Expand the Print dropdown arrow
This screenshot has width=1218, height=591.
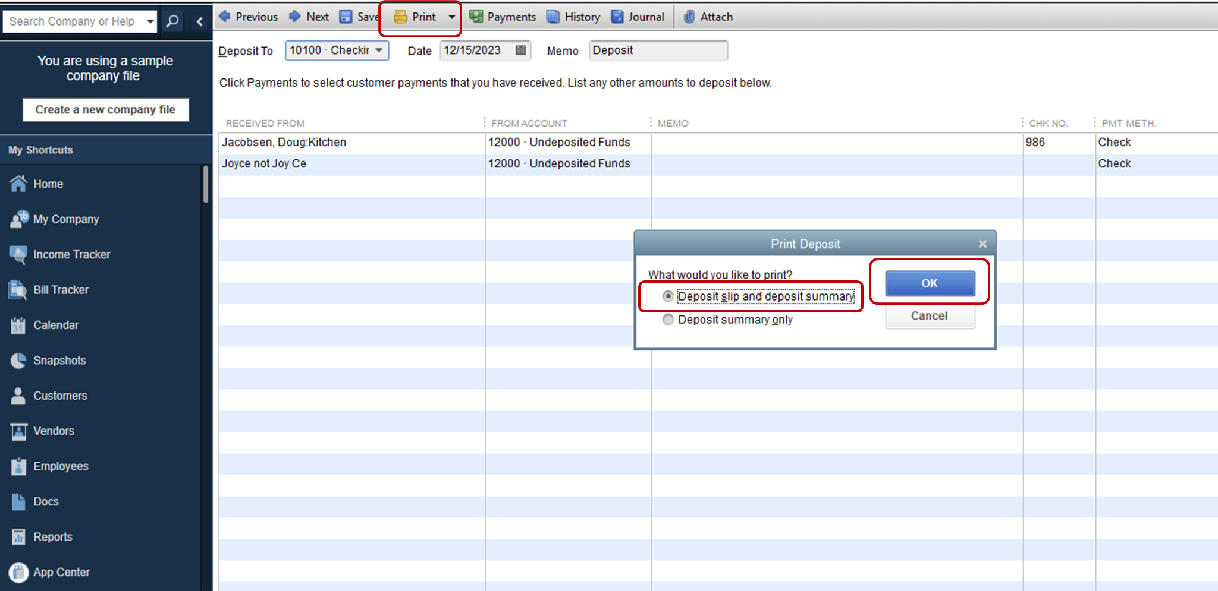point(451,17)
